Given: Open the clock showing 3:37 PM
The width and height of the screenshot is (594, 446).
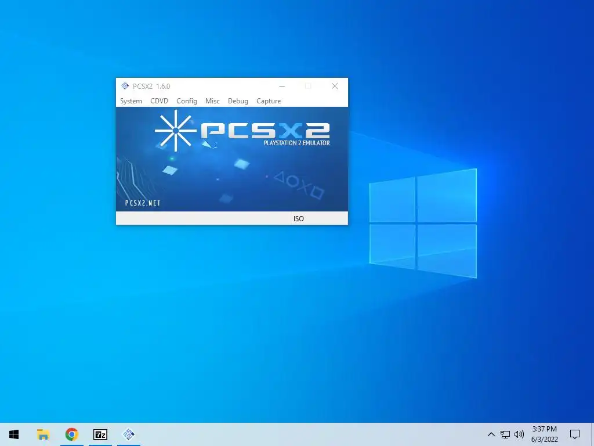Looking at the screenshot, I should click(544, 434).
